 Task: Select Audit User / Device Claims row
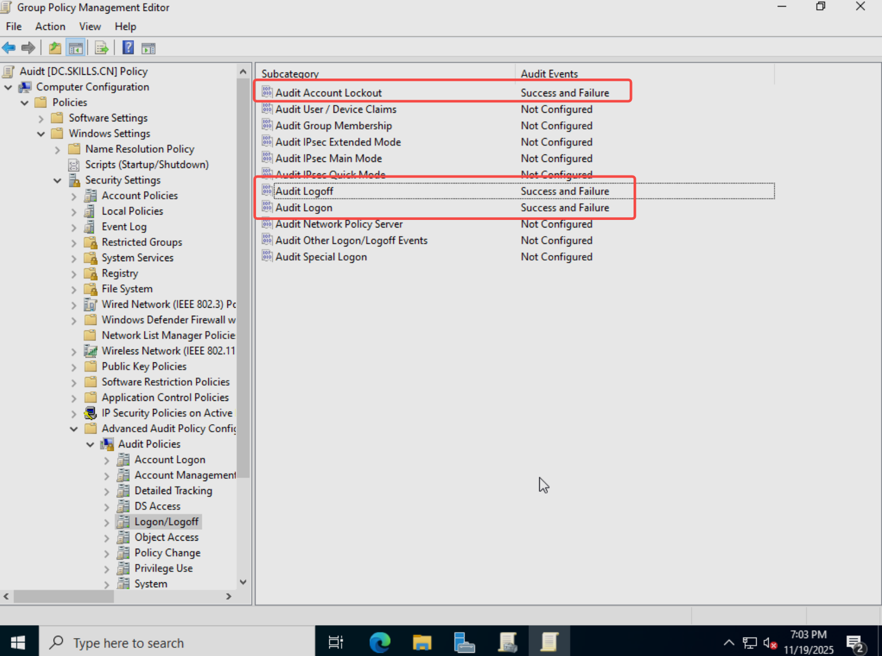[517, 109]
